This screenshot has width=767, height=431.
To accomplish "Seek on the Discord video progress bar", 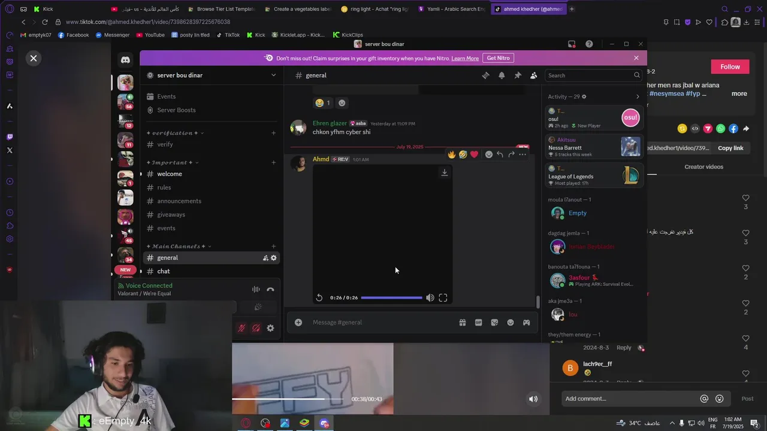I will point(391,298).
